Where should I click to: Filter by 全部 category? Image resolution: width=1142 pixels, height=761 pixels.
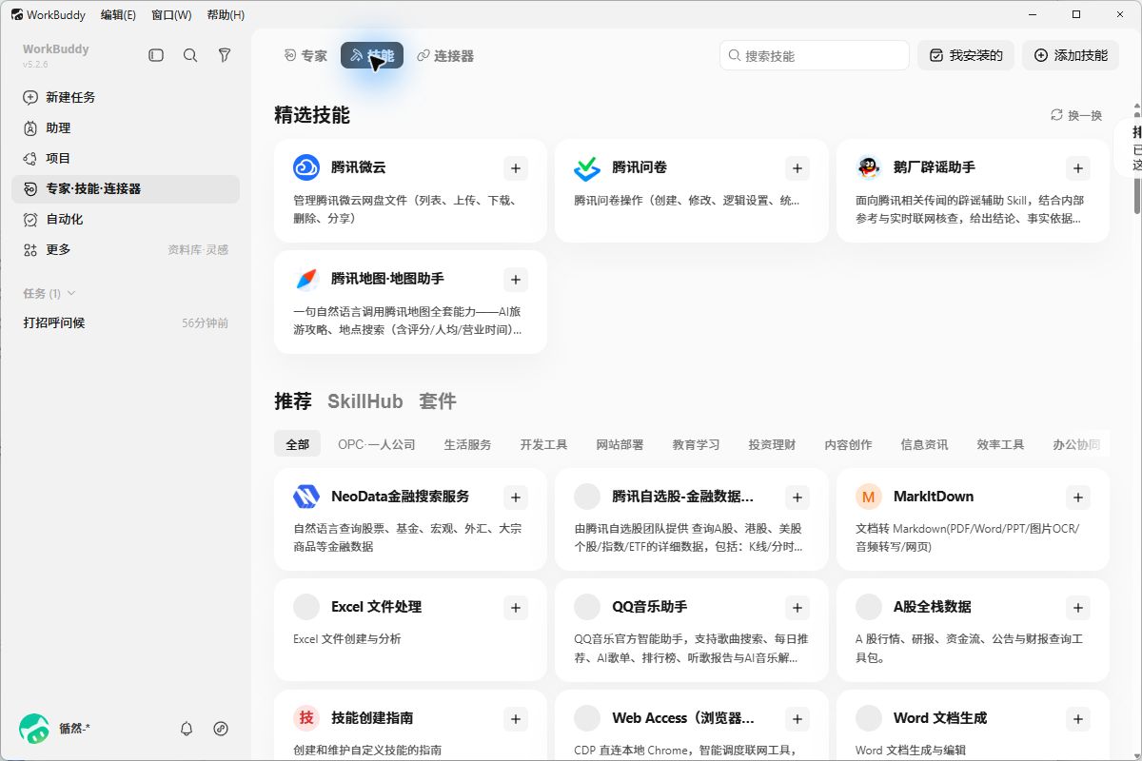click(298, 444)
